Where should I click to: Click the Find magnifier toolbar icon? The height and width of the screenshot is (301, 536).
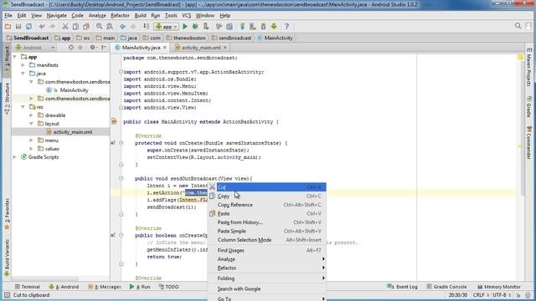click(x=99, y=26)
